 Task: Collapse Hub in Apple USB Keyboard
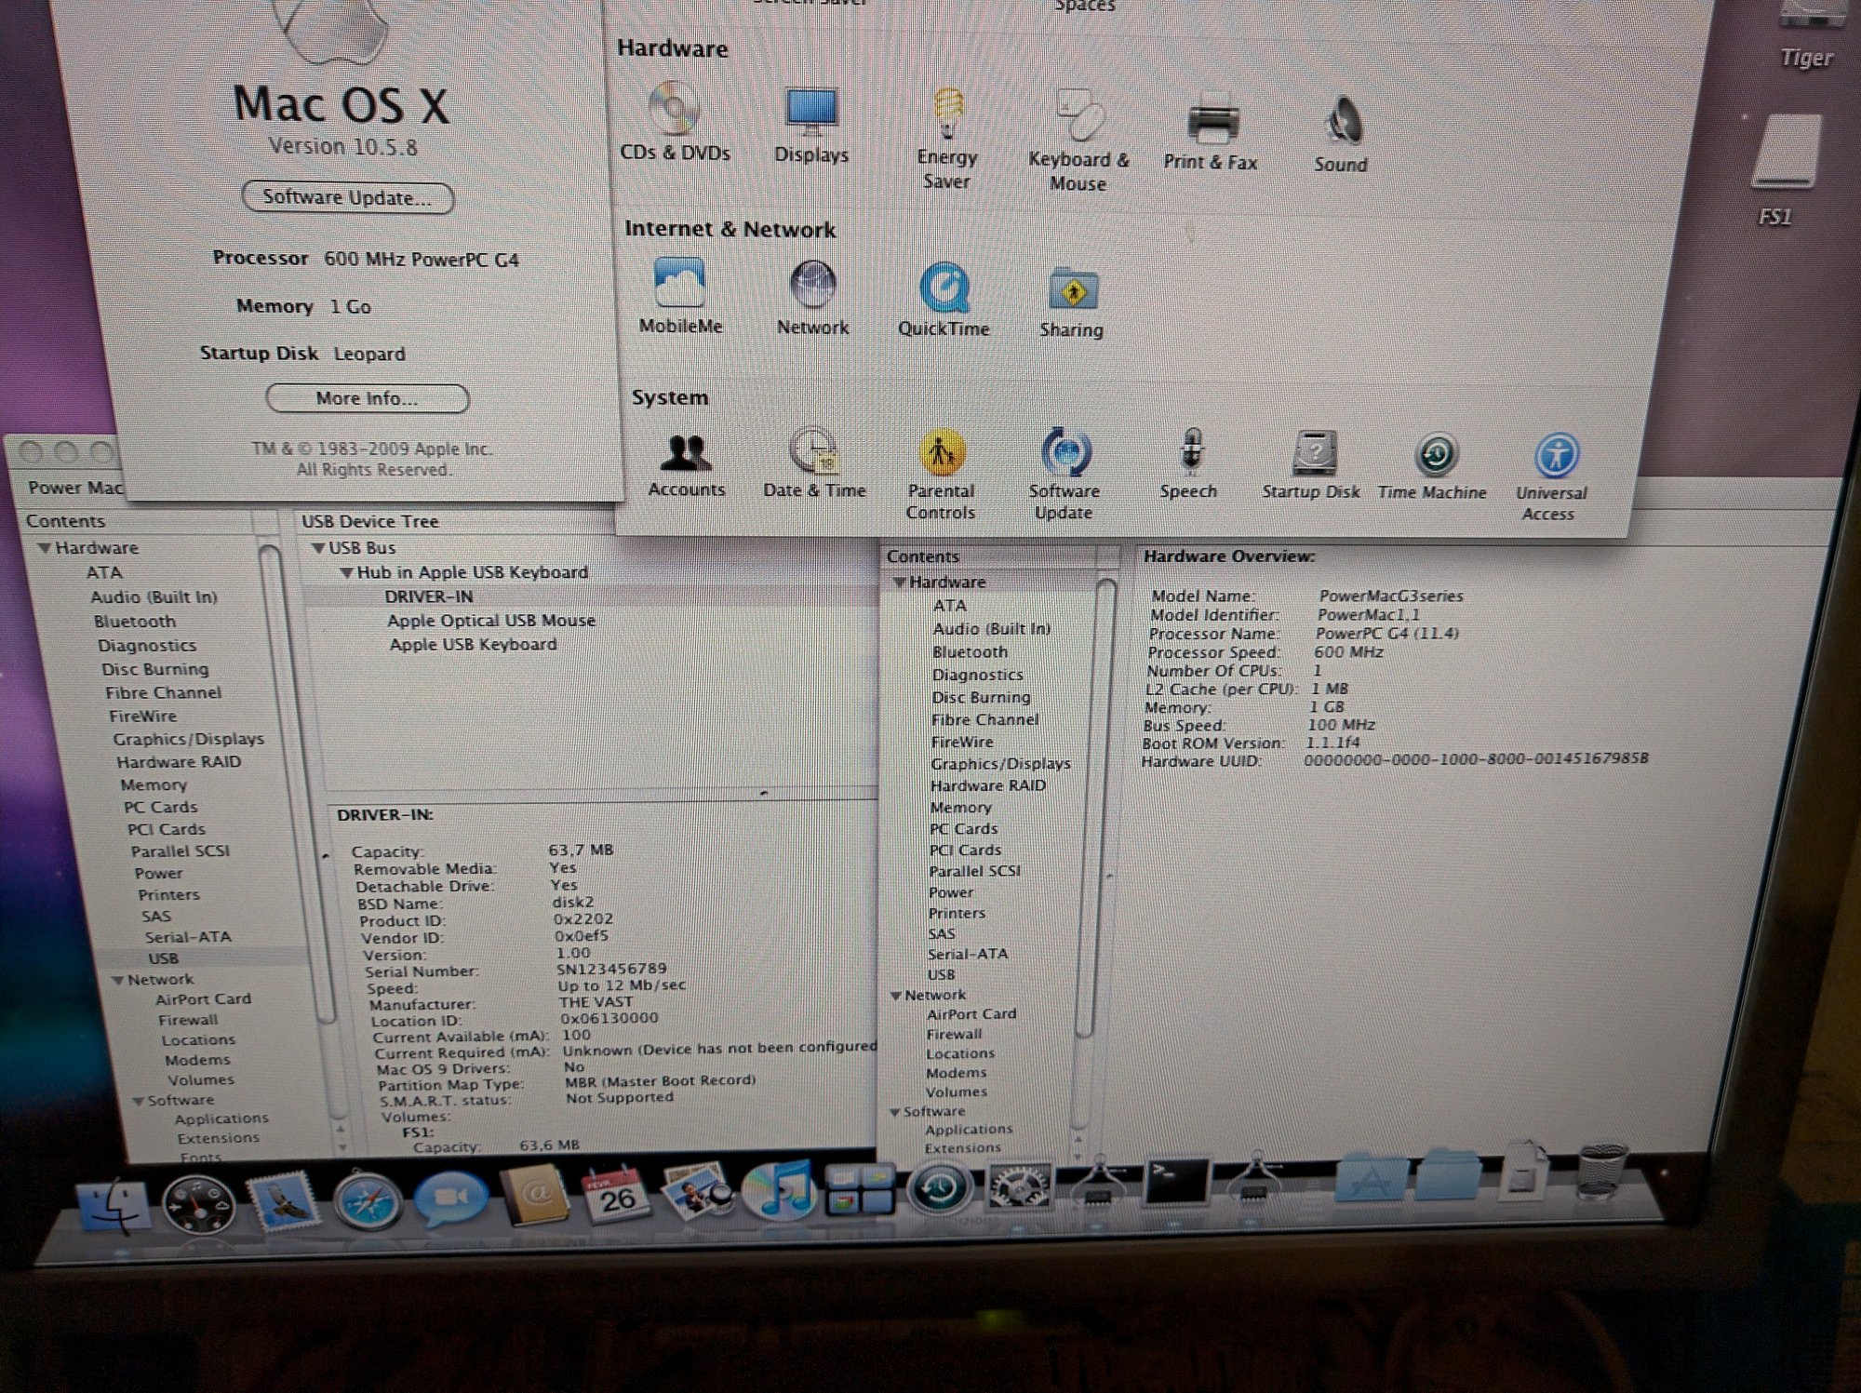tap(346, 573)
